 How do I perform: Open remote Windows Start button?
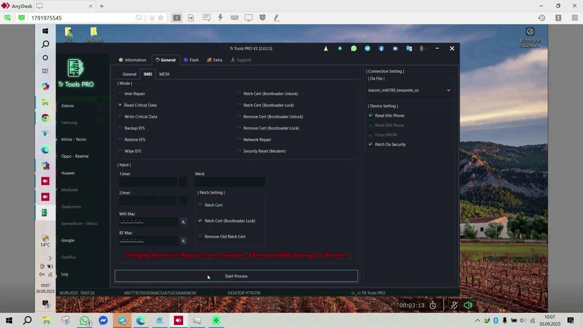pos(45,31)
